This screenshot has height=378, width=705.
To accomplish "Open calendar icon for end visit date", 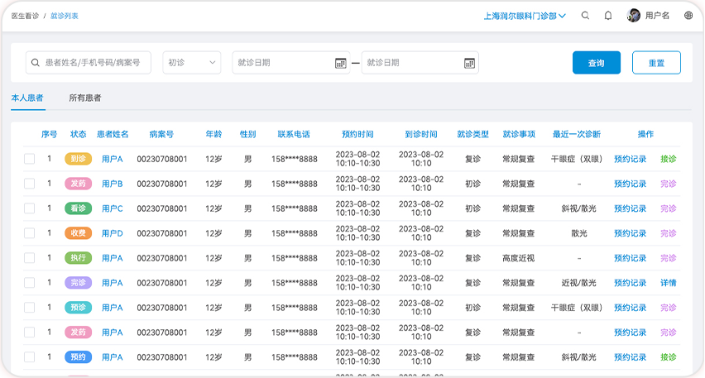I will click(469, 63).
